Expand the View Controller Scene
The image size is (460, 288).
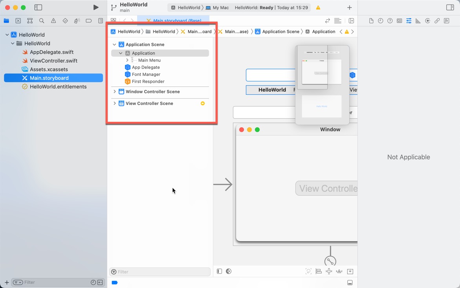[114, 103]
